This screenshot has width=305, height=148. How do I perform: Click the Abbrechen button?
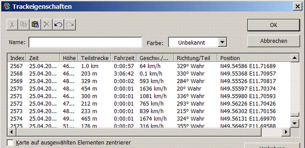coord(273,41)
